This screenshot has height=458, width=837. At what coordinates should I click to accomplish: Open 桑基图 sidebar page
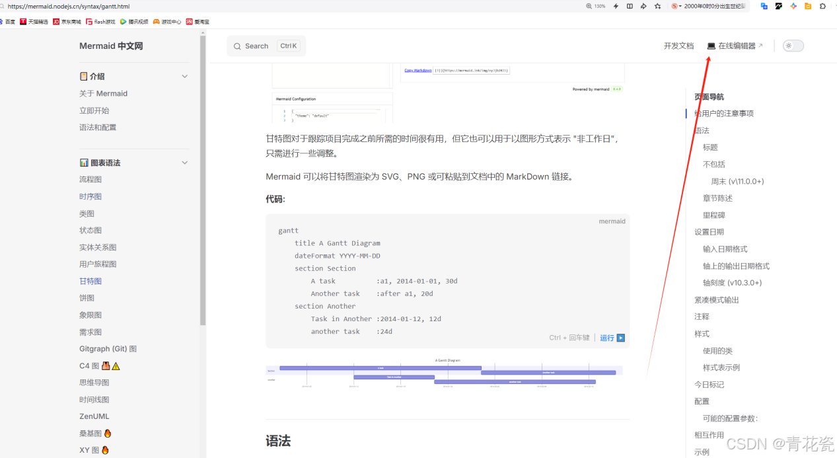pos(96,434)
